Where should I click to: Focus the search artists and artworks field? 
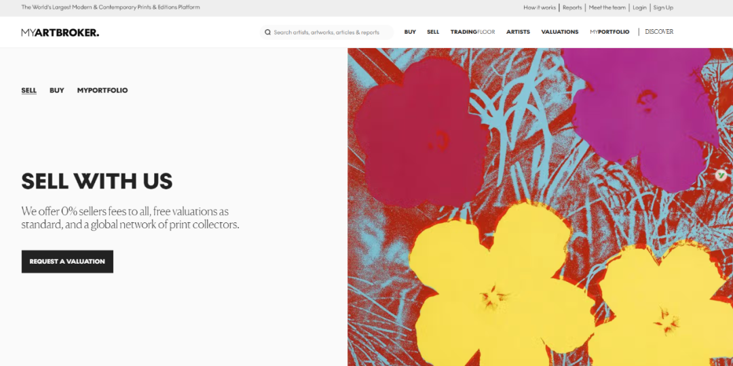pyautogui.click(x=326, y=33)
